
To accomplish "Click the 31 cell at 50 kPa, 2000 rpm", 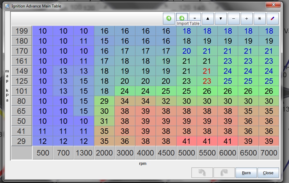I will coord(104,121).
